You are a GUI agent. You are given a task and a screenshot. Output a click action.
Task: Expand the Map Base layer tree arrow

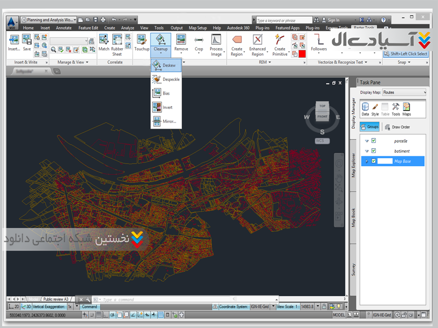(366, 161)
